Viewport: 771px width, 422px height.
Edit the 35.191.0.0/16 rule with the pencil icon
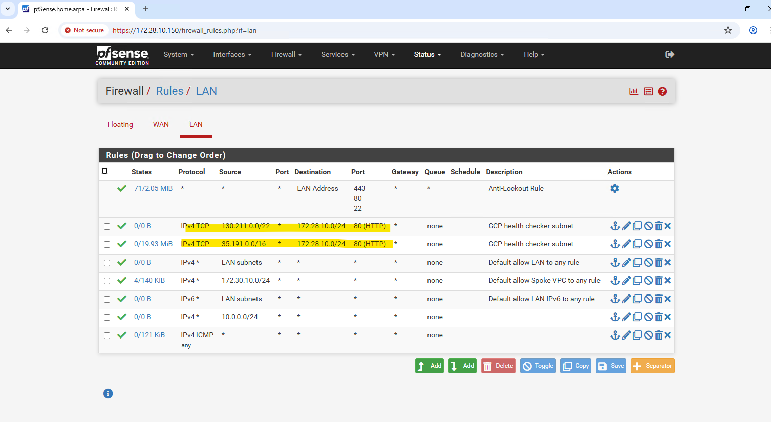coord(626,244)
